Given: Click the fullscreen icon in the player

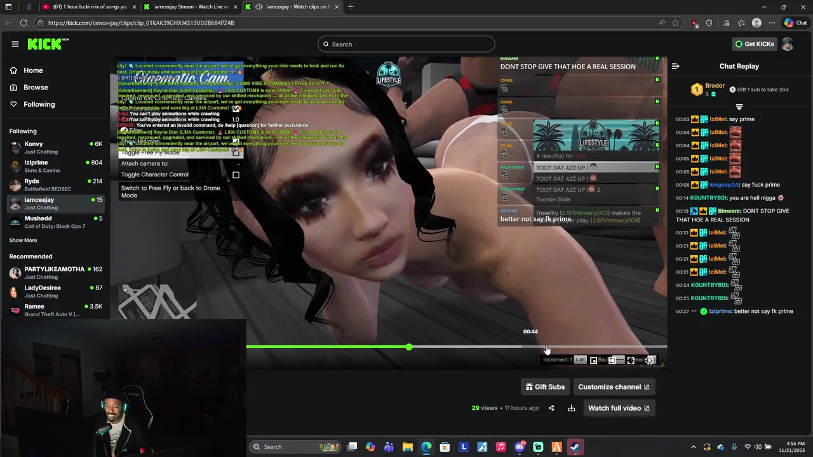Looking at the screenshot, I should pyautogui.click(x=631, y=360).
